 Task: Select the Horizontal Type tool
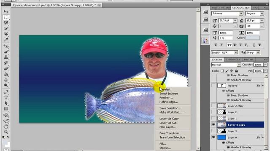click(x=6, y=98)
